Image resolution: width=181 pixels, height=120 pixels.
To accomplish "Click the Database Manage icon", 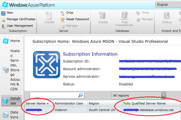I will coord(138,20).
